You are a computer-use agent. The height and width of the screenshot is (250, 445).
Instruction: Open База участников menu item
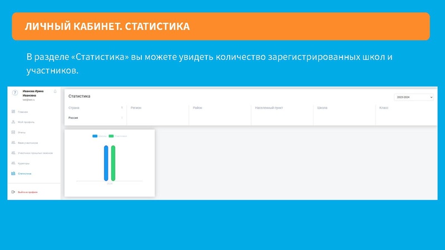[x=28, y=143]
